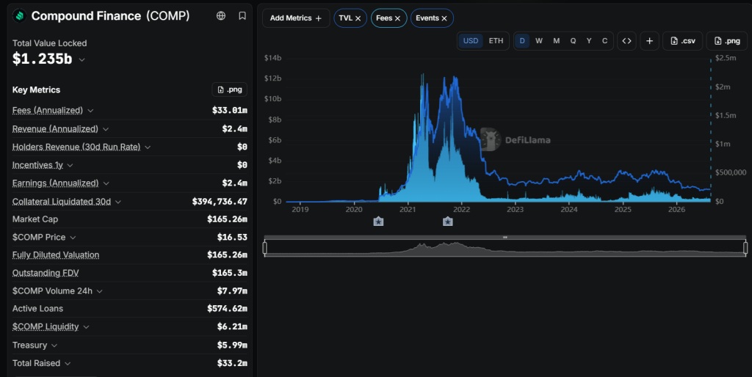Download Key Metrics as .png
The height and width of the screenshot is (377, 752).
tap(230, 89)
